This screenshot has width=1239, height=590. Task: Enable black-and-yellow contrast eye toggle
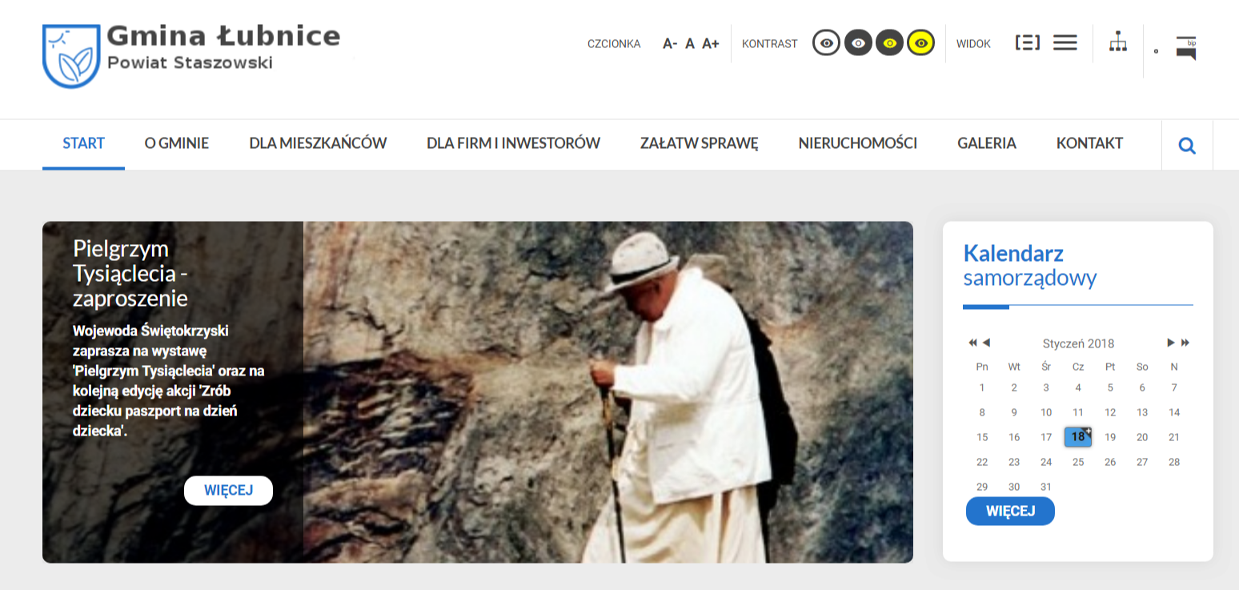(x=889, y=42)
